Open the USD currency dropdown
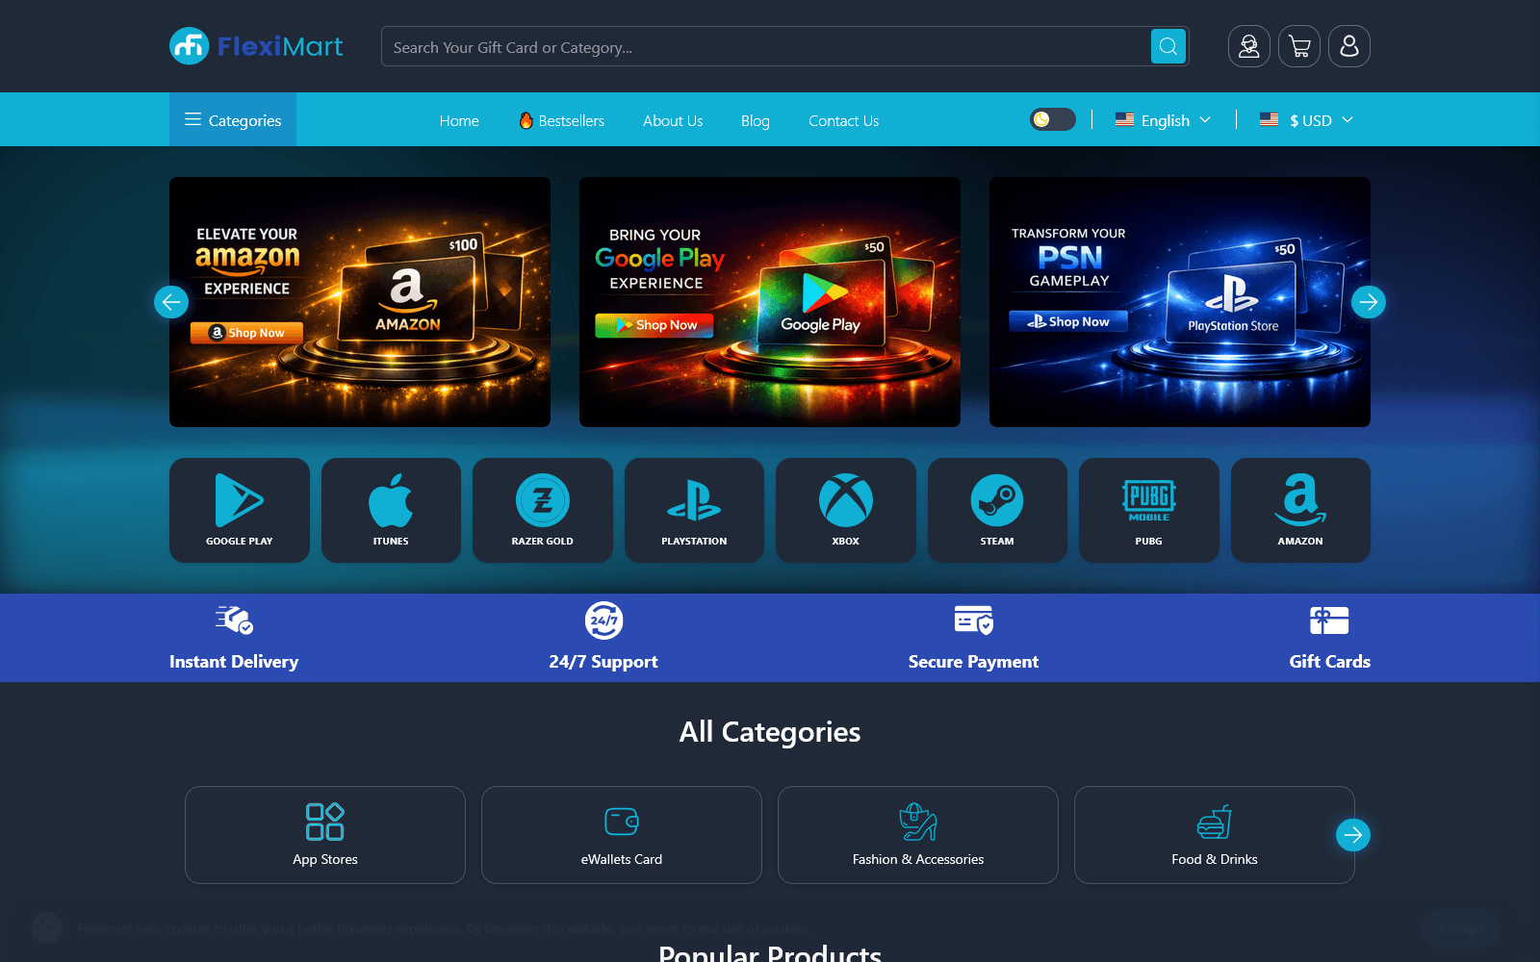The width and height of the screenshot is (1540, 962). click(x=1307, y=120)
